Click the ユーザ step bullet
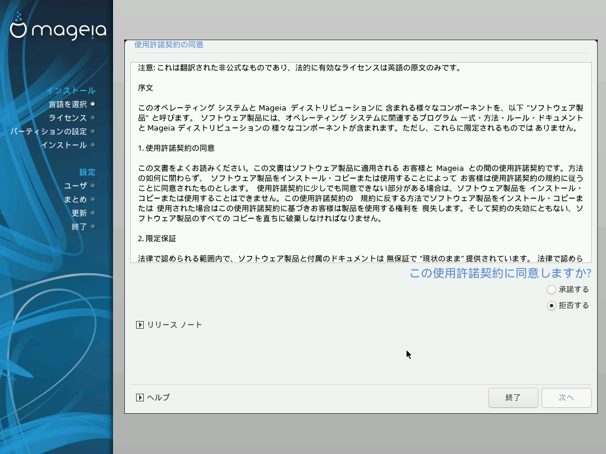 (93, 185)
